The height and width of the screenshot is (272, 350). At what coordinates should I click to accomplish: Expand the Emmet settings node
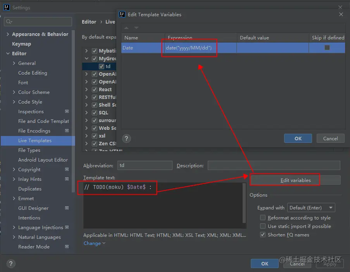click(14, 198)
